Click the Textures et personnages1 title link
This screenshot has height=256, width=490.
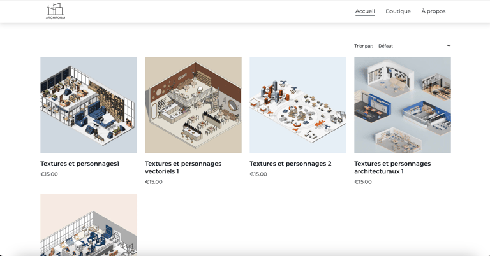tap(80, 164)
